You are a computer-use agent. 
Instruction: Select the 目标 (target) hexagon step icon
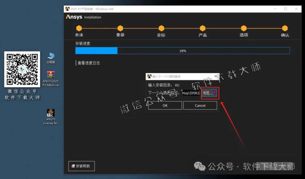tap(161, 29)
